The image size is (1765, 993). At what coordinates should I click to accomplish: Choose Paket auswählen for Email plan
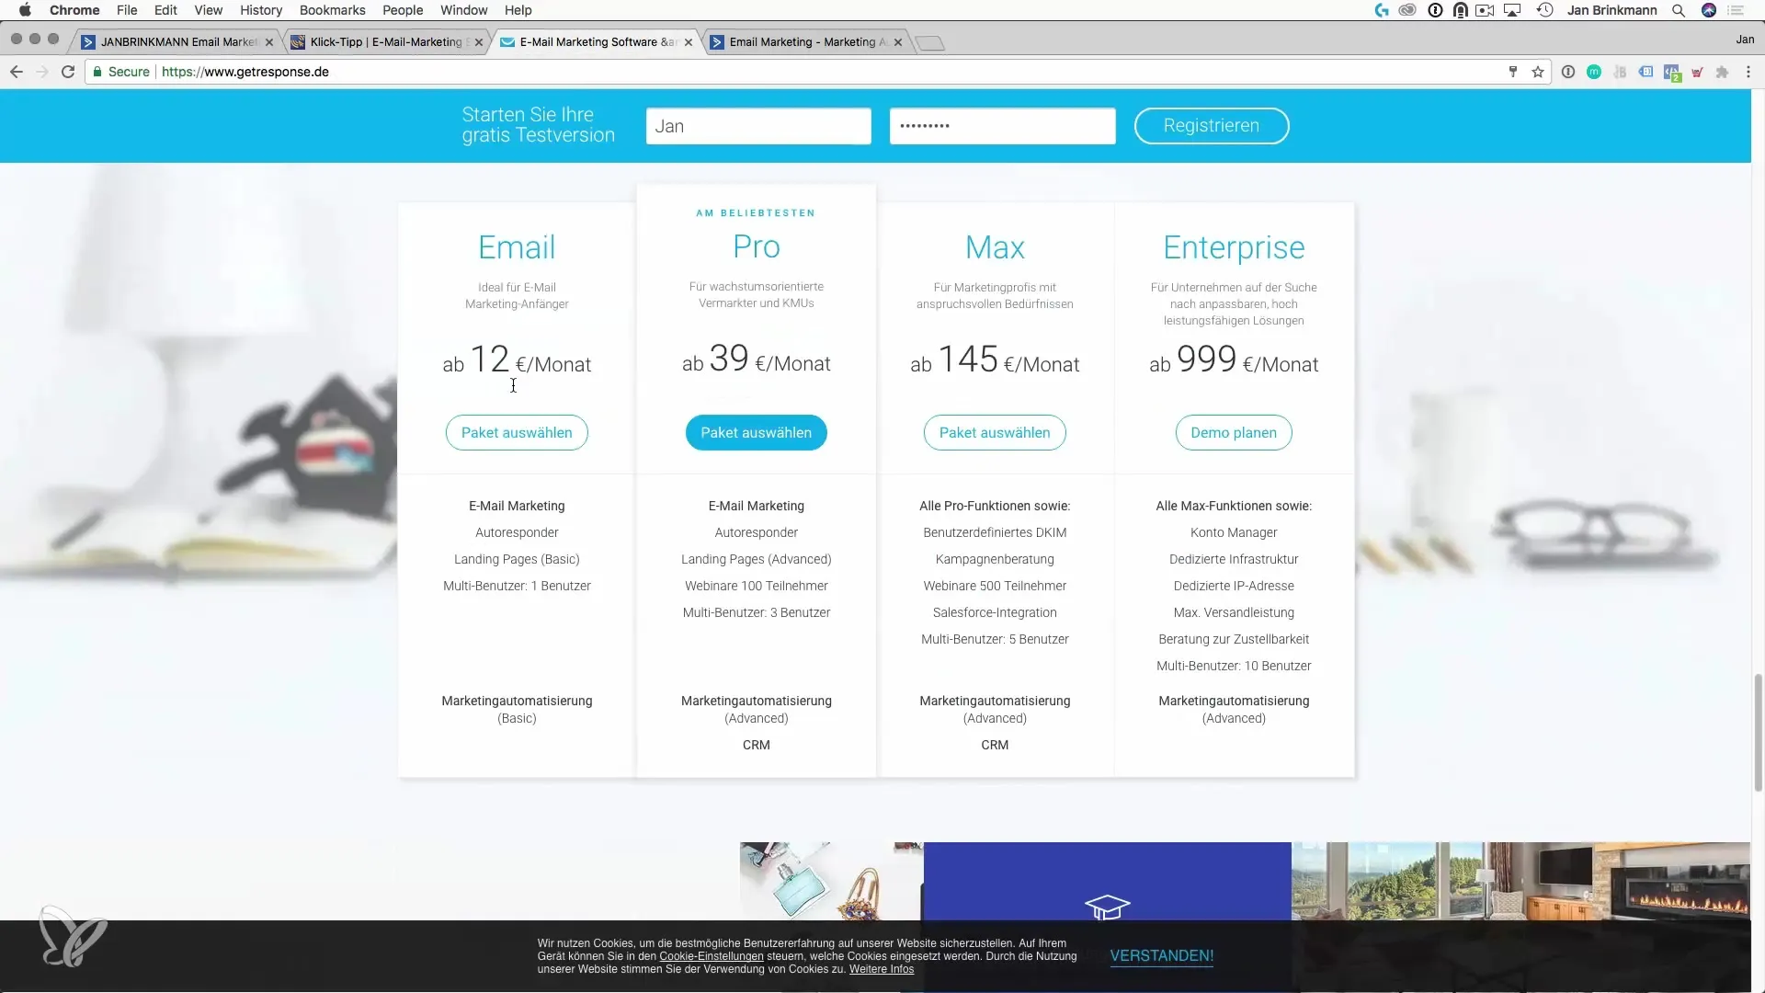coord(517,433)
